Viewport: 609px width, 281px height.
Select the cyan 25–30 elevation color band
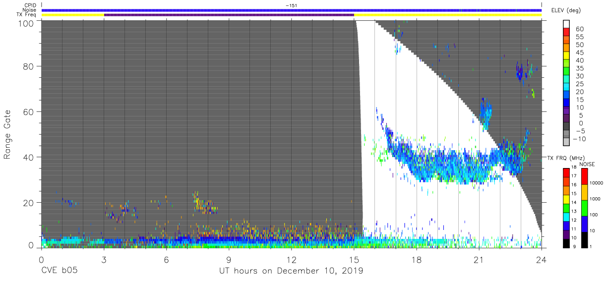(x=567, y=80)
